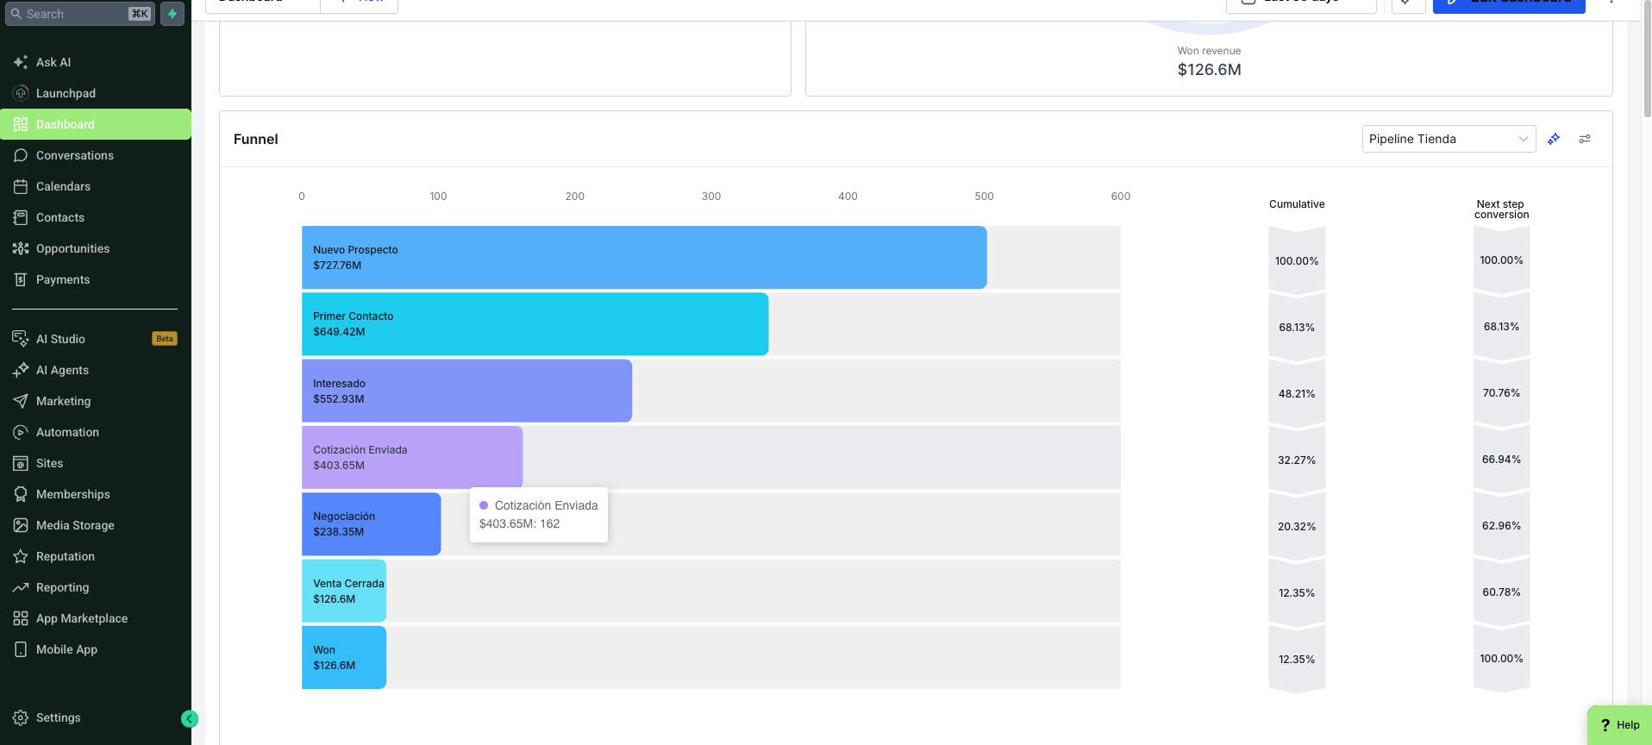Click the next step value 70.76%

coord(1501,393)
